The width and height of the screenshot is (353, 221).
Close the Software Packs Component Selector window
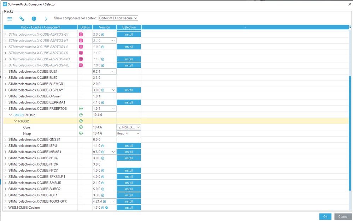click(349, 4)
